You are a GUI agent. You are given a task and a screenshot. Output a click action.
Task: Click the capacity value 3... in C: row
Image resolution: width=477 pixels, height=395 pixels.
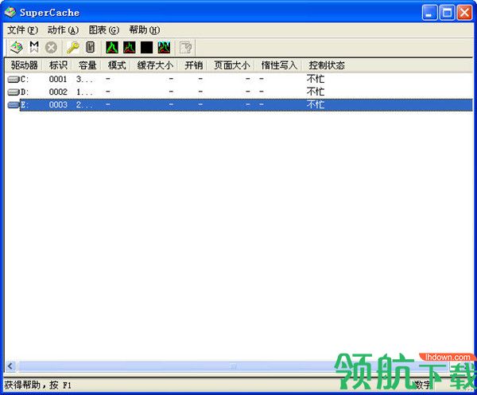[x=84, y=80]
